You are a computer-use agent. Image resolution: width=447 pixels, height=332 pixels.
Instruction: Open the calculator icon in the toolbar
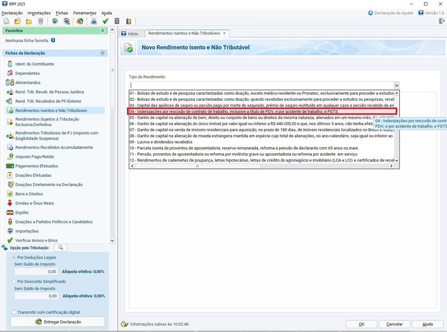coord(117,21)
